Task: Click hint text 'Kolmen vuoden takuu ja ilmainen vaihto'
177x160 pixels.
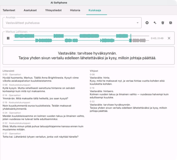Action: pos(129,96)
